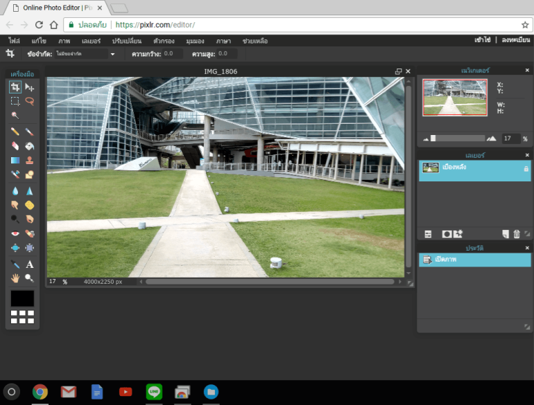The height and width of the screenshot is (405, 534).
Task: Click the navigator zoom slider
Action: (x=433, y=138)
